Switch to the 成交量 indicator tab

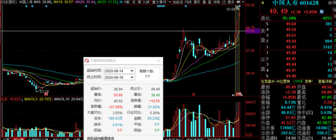(x=19, y=139)
